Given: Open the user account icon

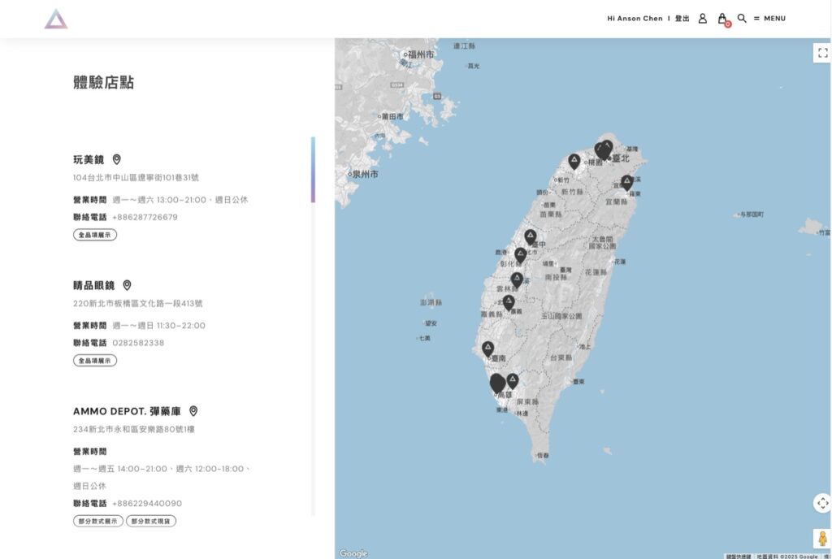Looking at the screenshot, I should 703,19.
